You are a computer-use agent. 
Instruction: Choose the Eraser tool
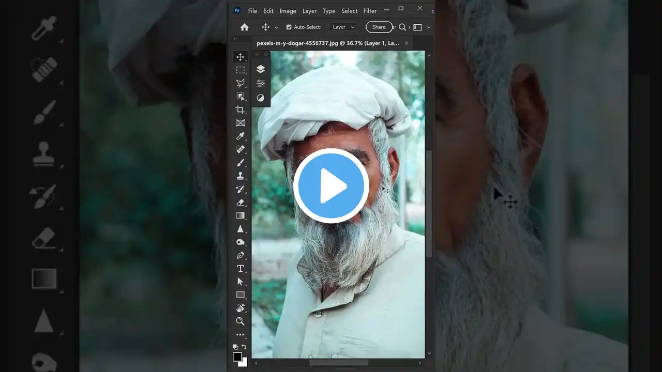pyautogui.click(x=240, y=202)
